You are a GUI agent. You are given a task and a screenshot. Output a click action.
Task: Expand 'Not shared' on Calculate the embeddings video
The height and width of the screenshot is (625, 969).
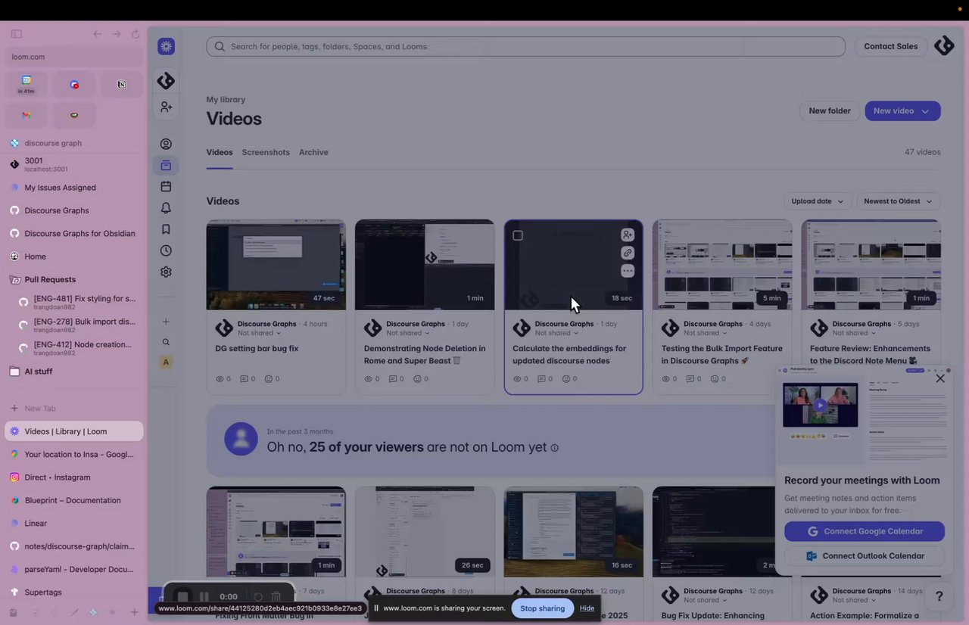pyautogui.click(x=556, y=333)
